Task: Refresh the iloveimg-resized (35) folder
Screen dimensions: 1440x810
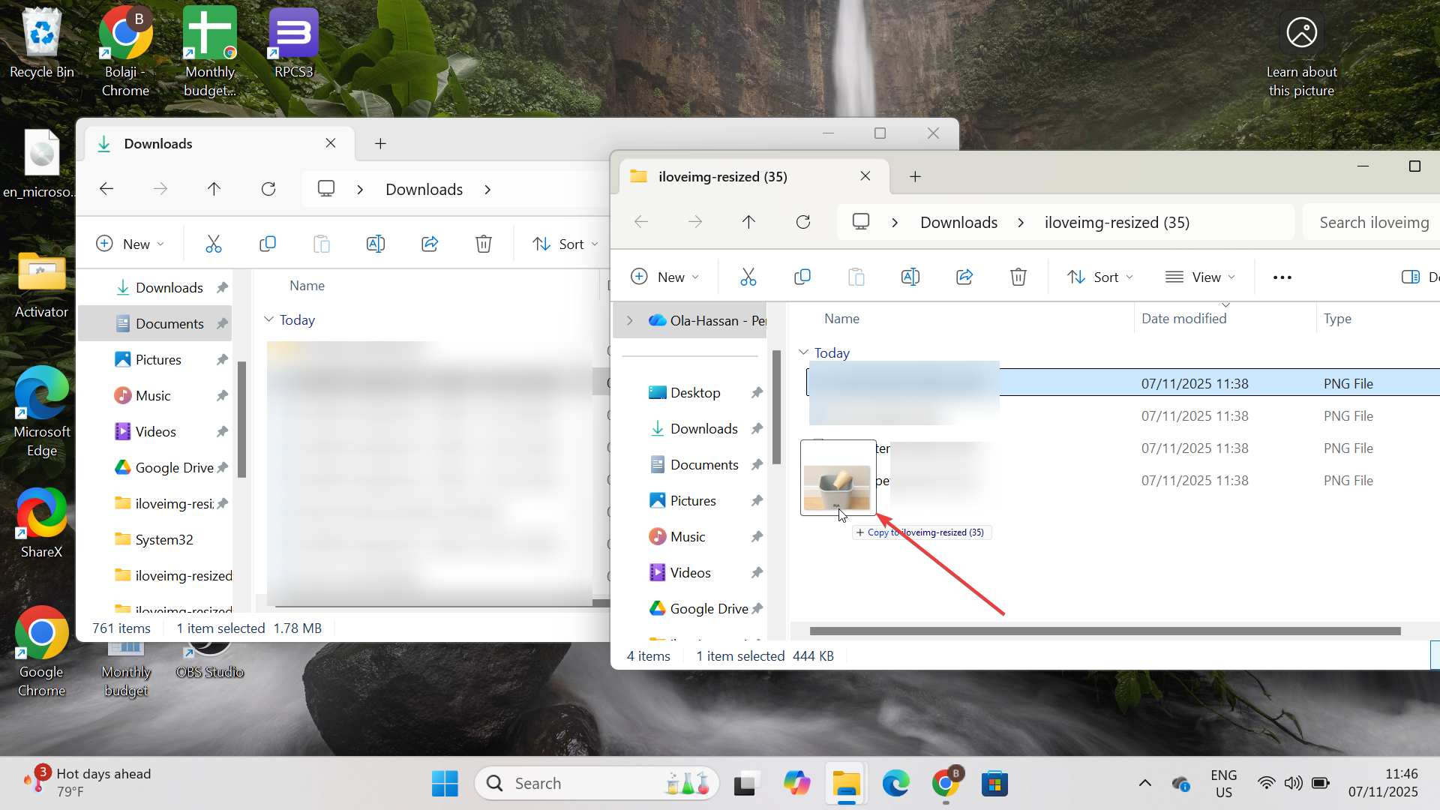Action: click(802, 222)
